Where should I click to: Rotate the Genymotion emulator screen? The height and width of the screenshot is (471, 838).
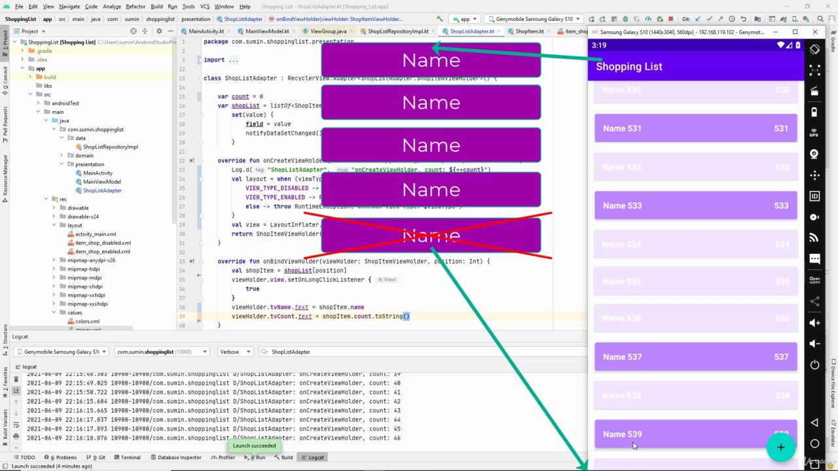pyautogui.click(x=814, y=49)
